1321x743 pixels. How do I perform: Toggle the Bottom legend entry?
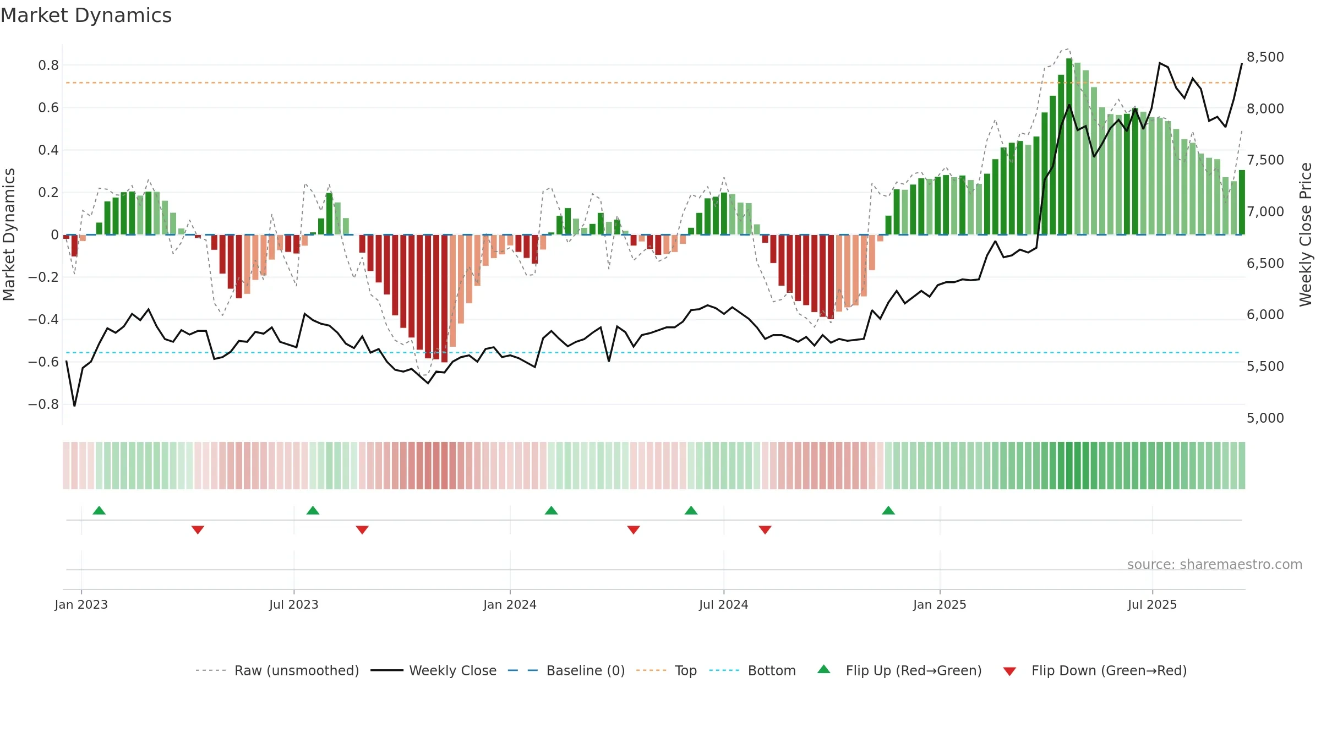[752, 670]
